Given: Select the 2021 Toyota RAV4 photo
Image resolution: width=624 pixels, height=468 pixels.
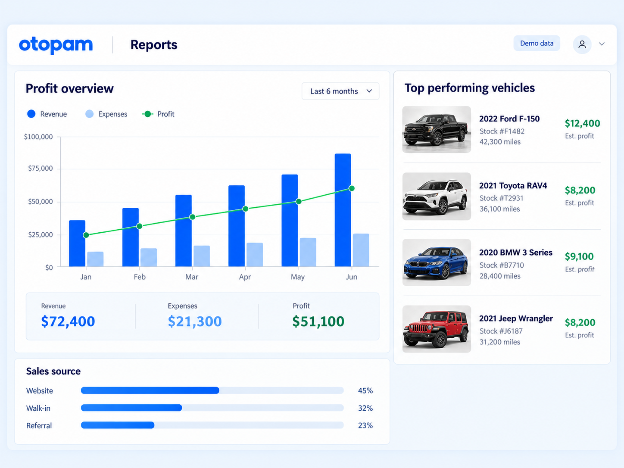Looking at the screenshot, I should pyautogui.click(x=437, y=197).
